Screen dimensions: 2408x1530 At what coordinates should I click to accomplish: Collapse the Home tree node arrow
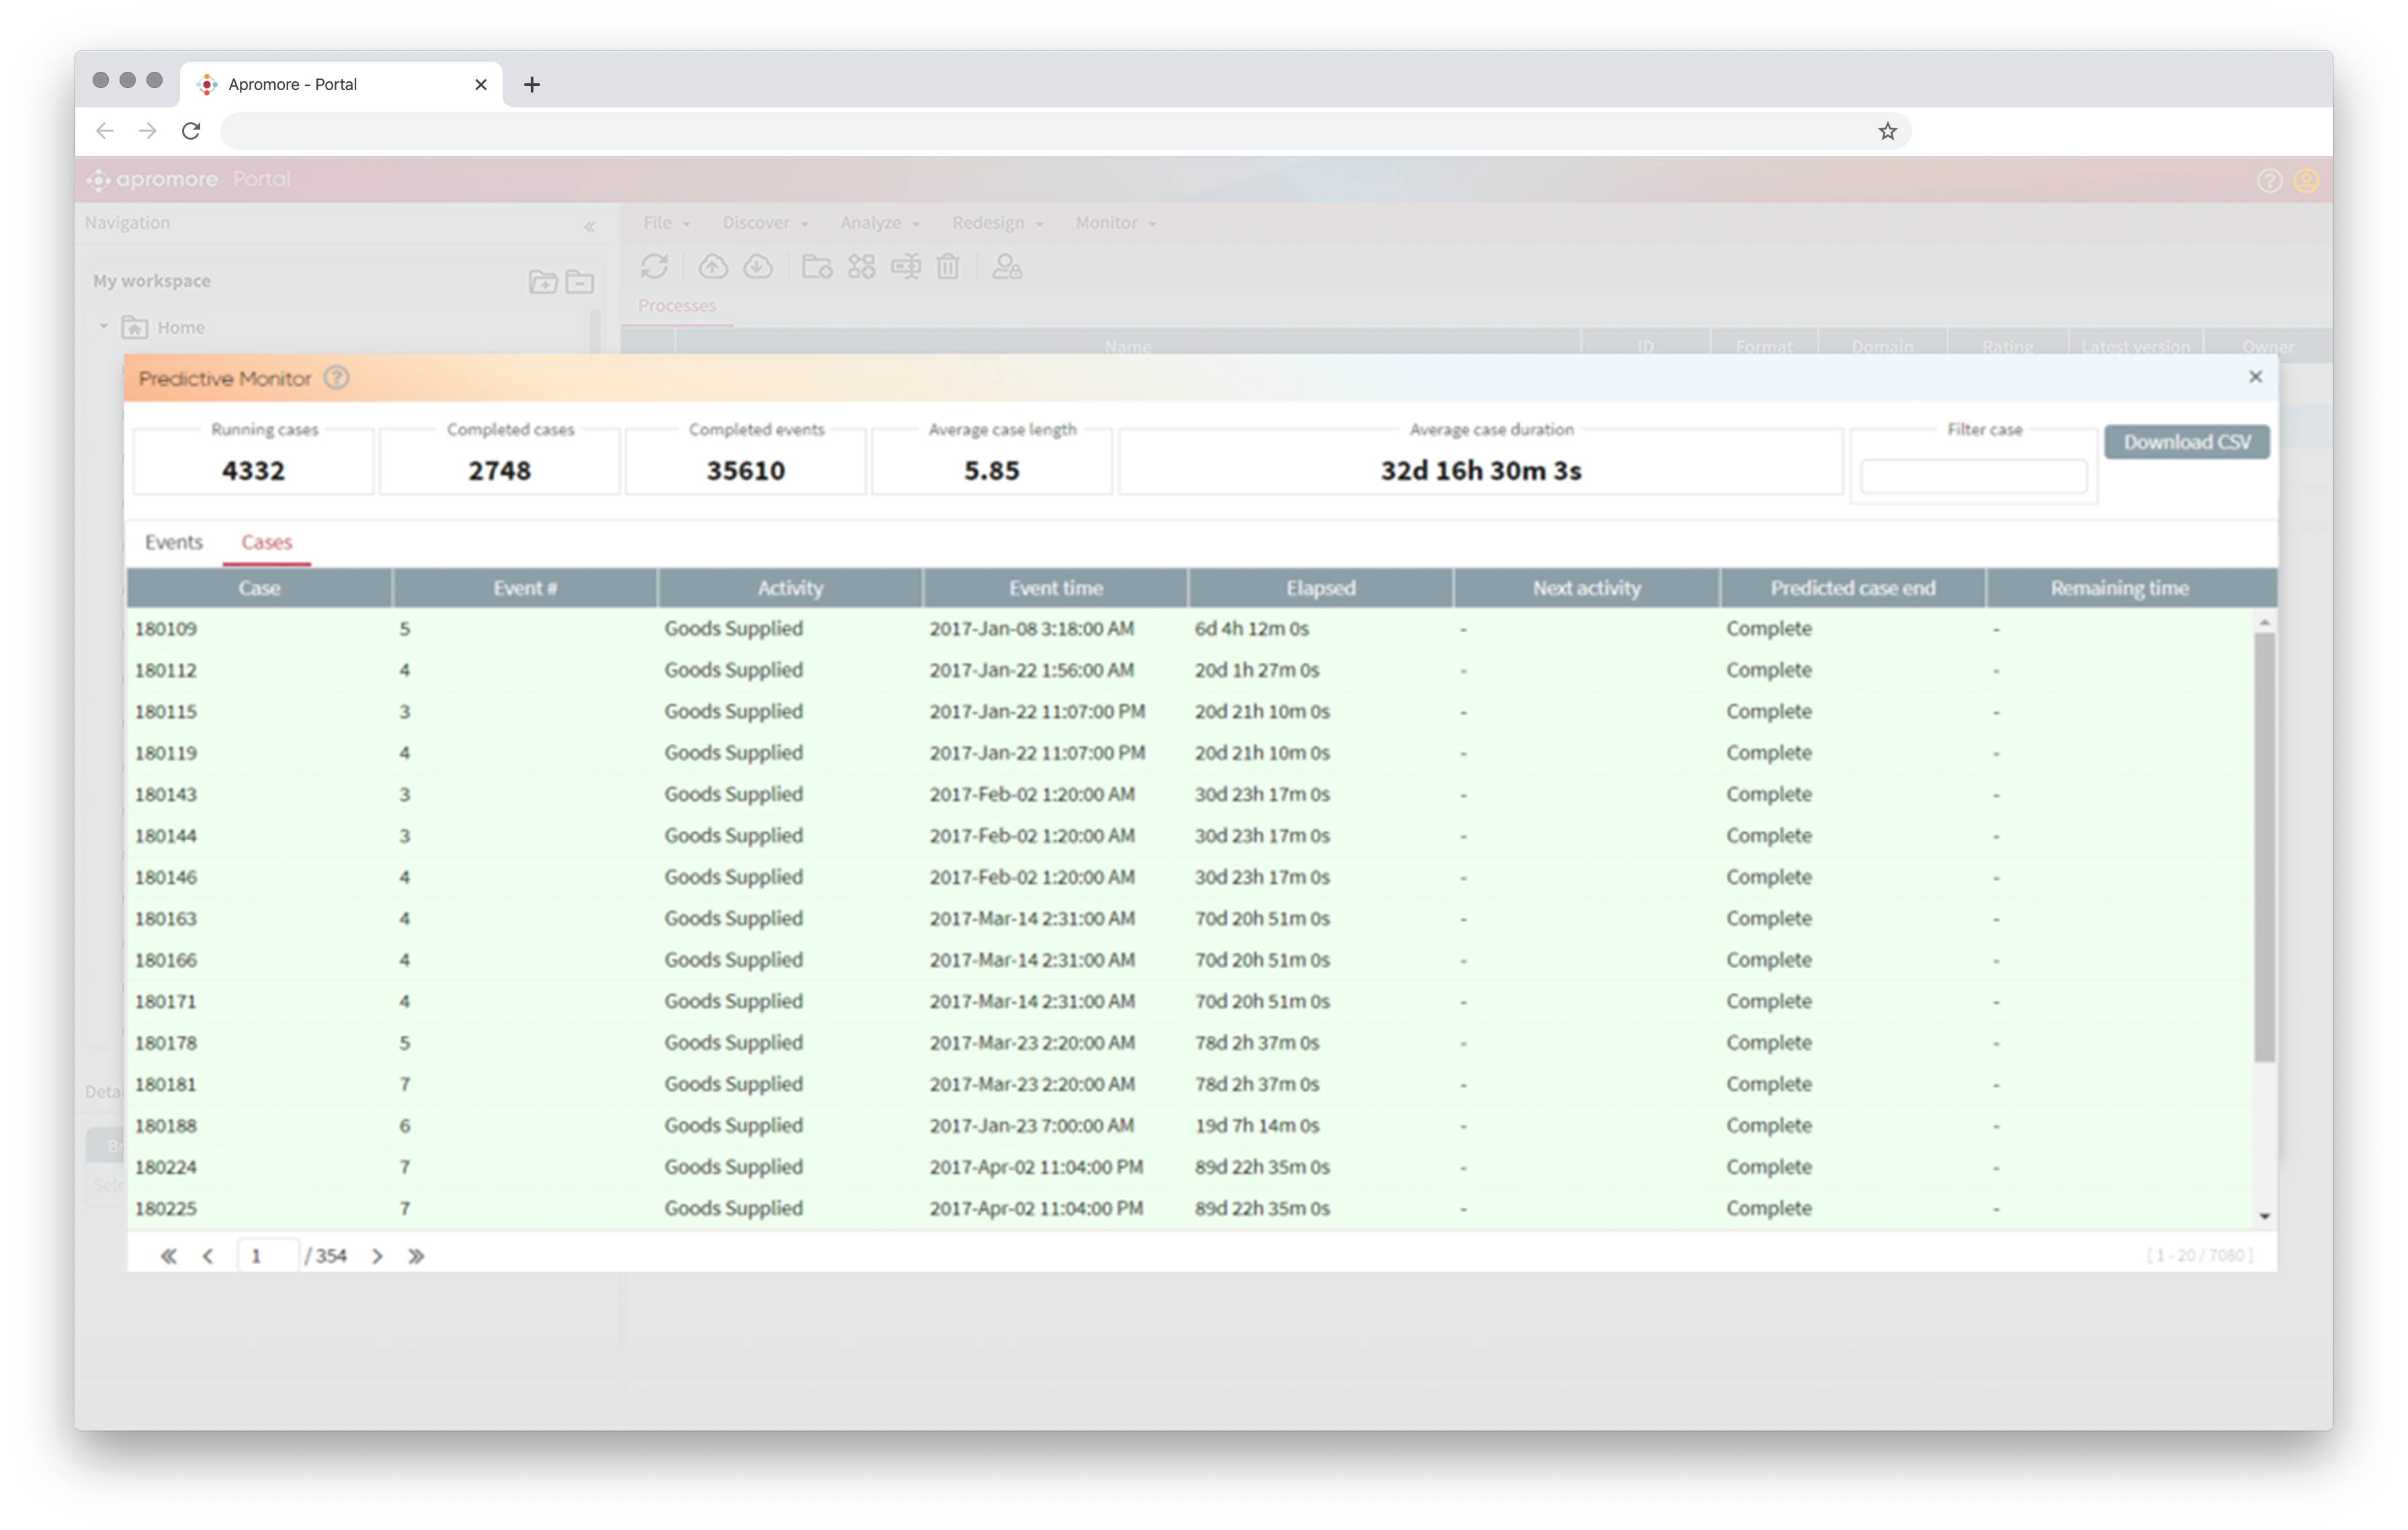(103, 327)
